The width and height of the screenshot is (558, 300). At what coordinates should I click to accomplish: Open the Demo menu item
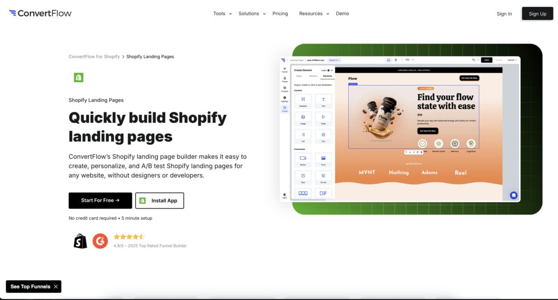pos(342,13)
